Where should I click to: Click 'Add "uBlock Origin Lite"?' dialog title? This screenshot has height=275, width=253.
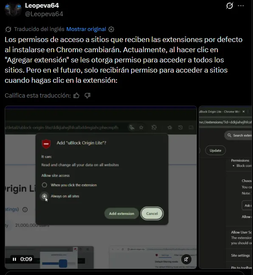(x=82, y=143)
